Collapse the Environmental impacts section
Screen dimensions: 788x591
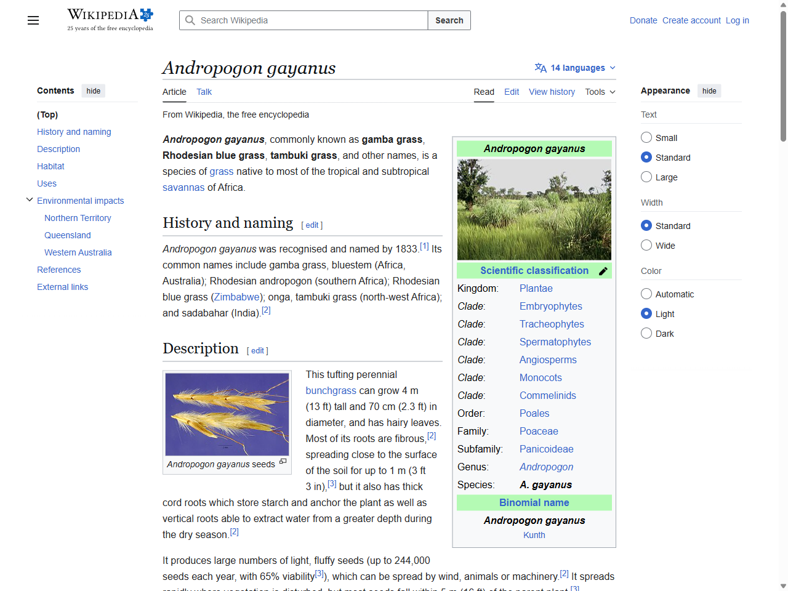[30, 200]
